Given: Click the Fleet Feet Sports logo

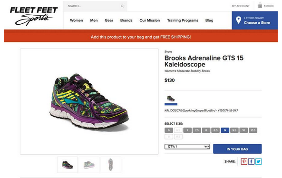Looking at the screenshot, I should 34,16.
